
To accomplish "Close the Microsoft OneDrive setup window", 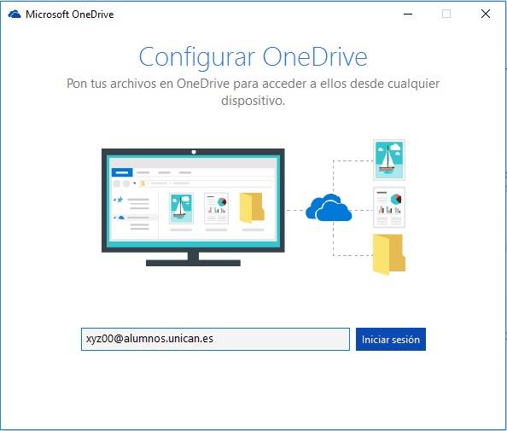I will (486, 14).
